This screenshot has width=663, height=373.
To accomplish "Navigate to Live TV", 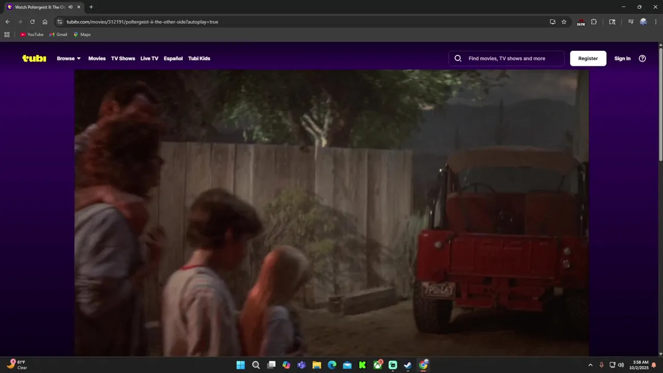I will pos(149,59).
